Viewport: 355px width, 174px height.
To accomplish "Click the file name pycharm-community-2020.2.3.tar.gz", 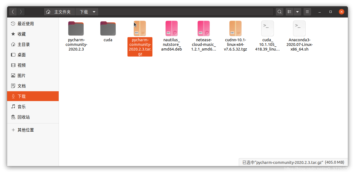I will (140, 47).
